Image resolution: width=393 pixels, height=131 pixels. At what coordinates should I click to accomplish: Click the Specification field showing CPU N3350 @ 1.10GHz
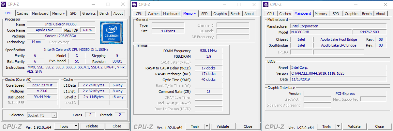pyautogui.click(x=76, y=50)
